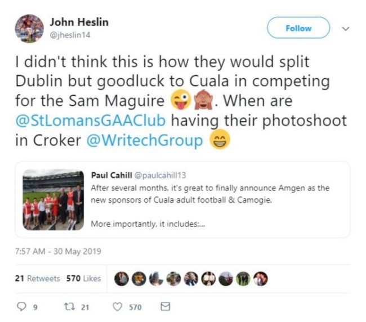Like the tweet with the heart icon
The image size is (366, 322).
pos(117,307)
